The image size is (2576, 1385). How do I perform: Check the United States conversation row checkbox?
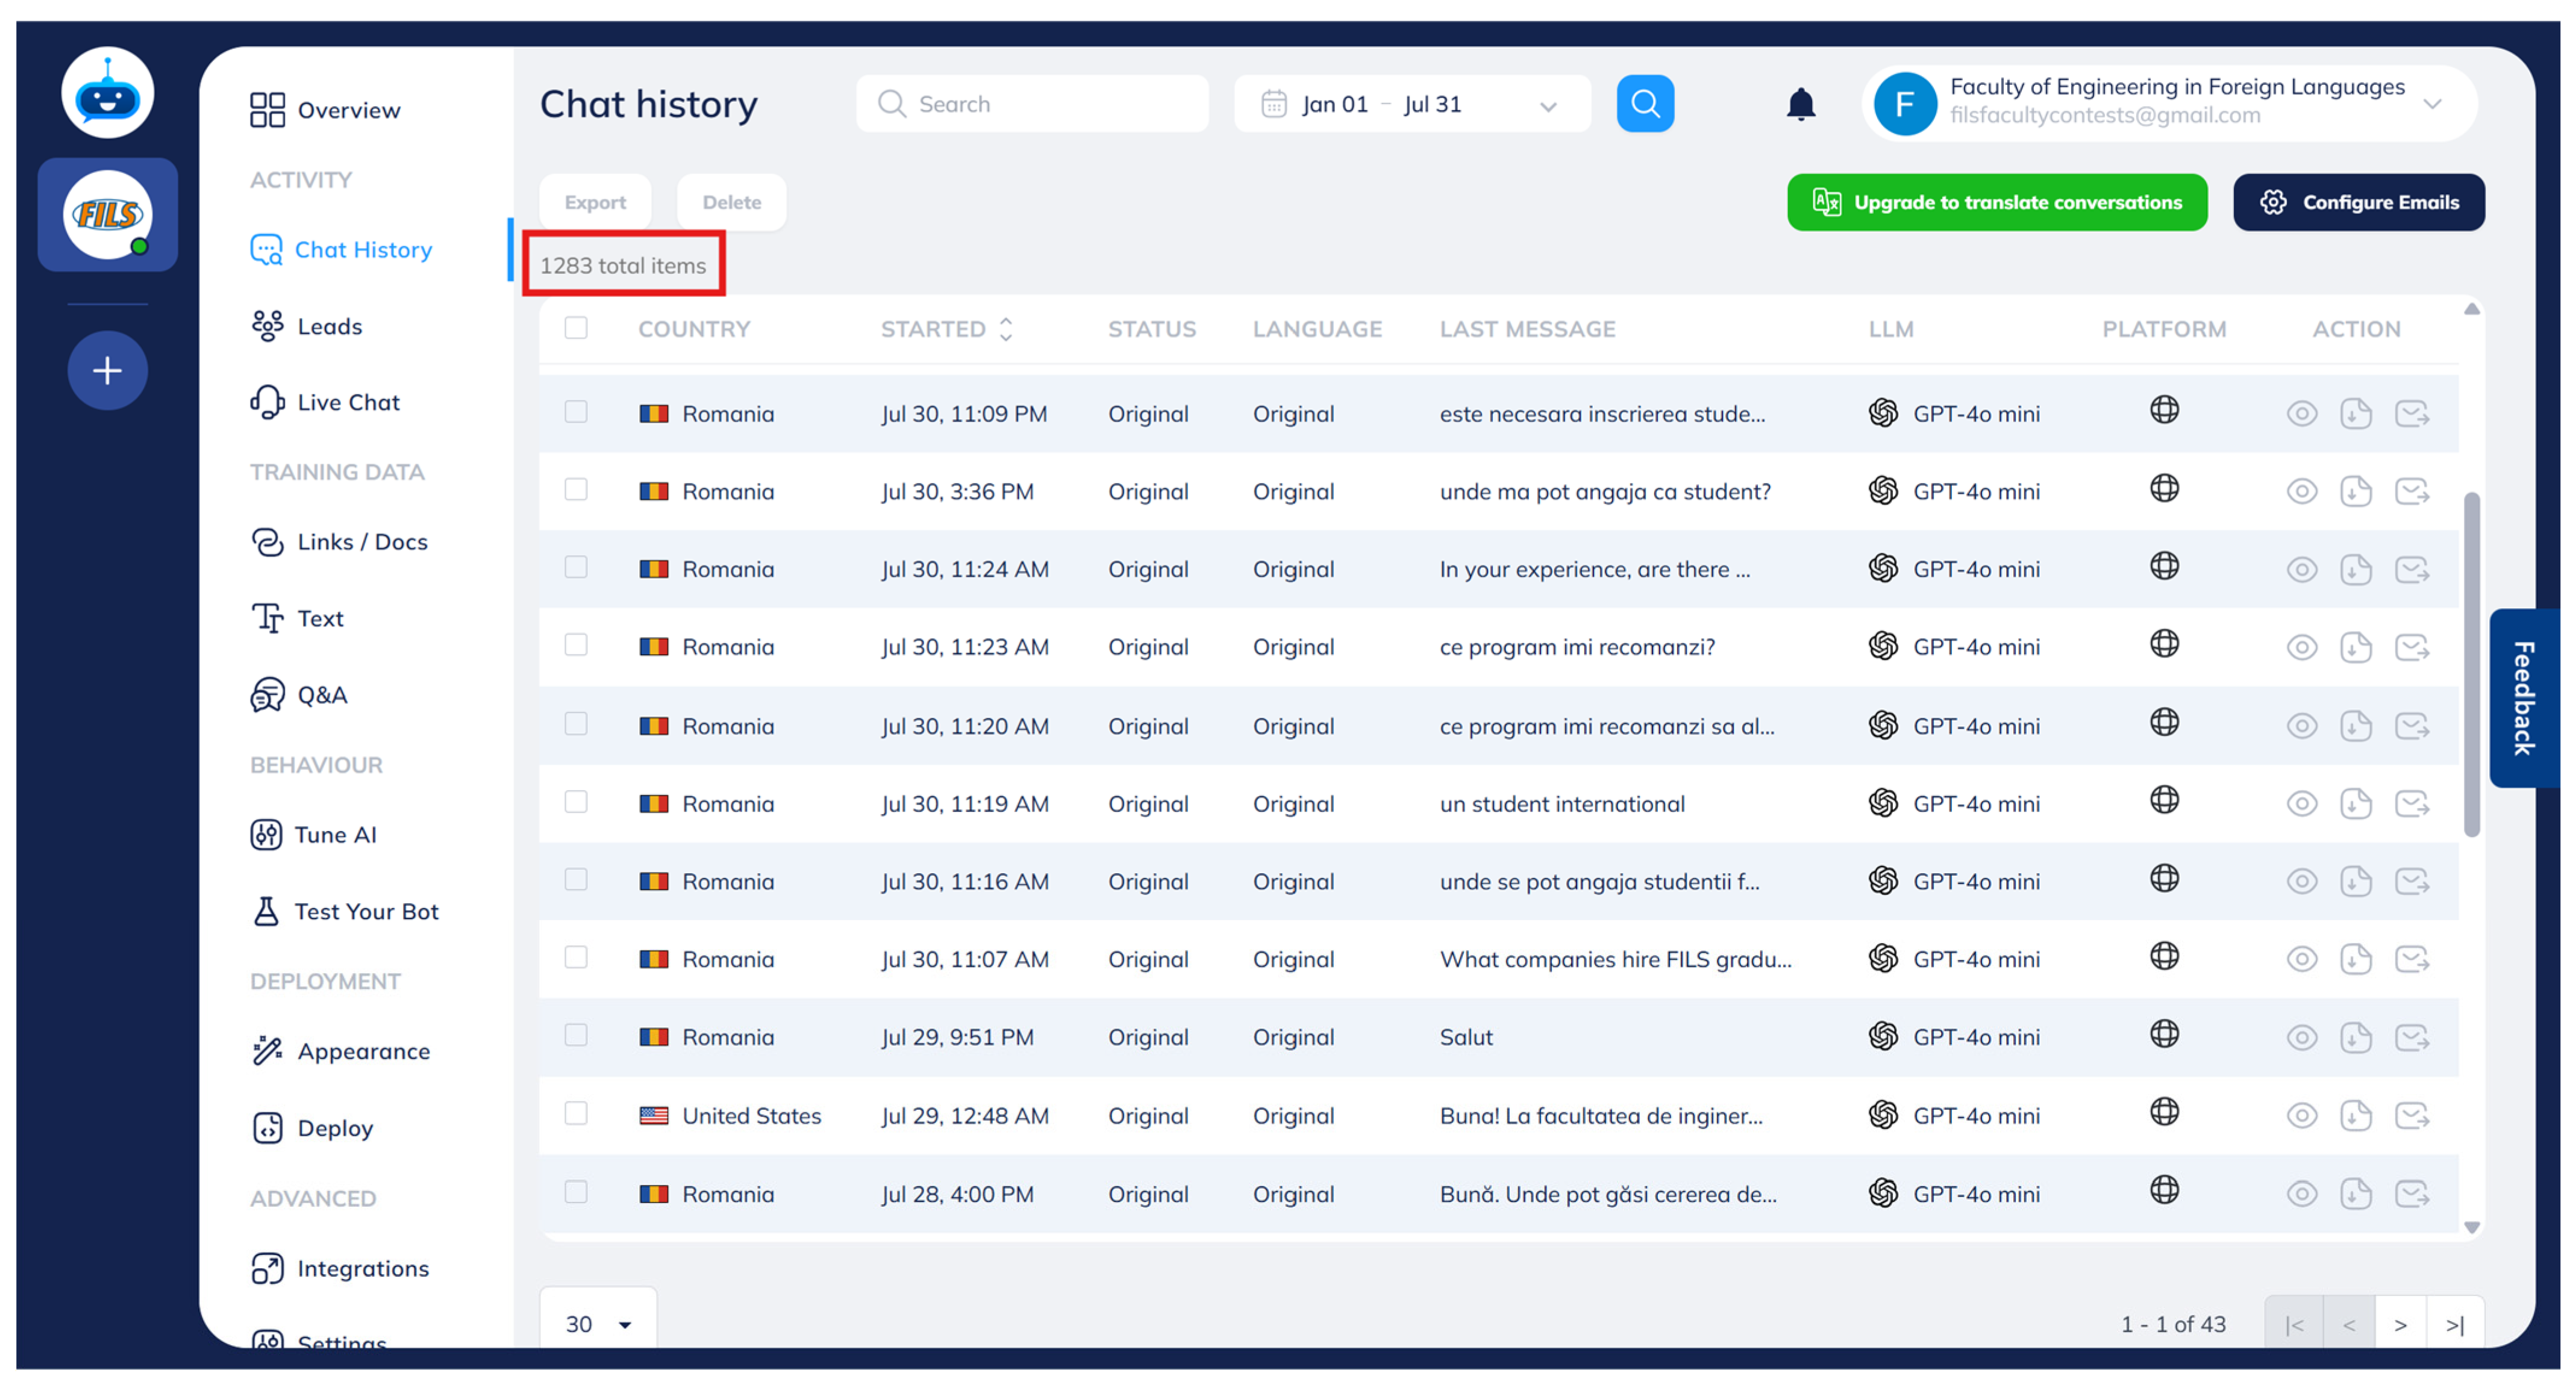[576, 1113]
